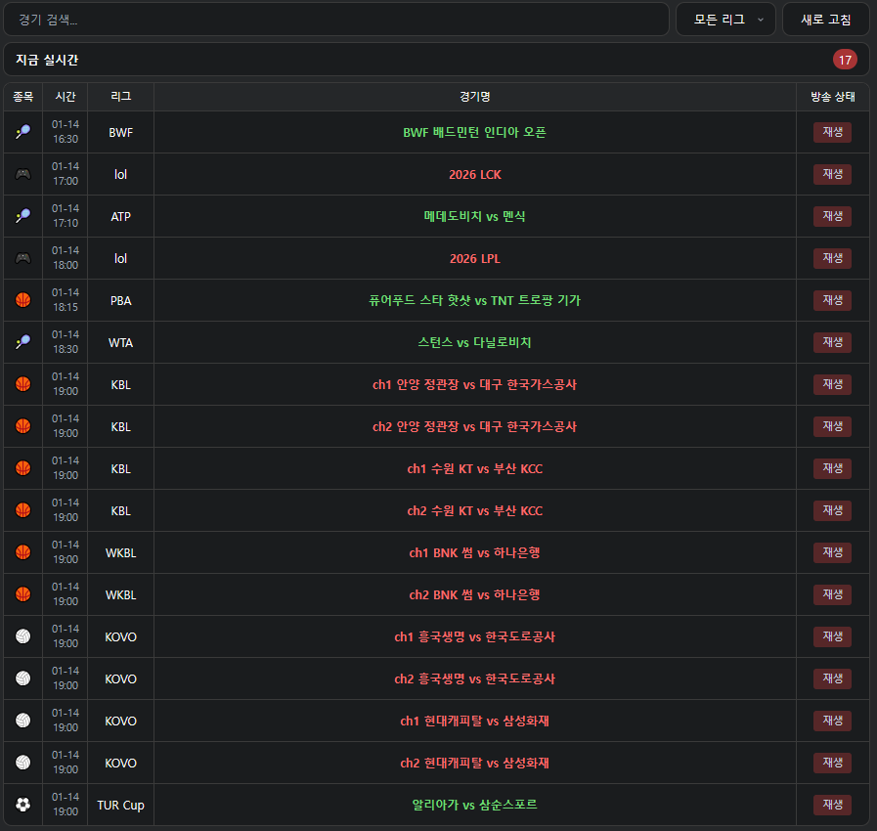Click the gamepad icon for 2026 LPL
877x831 pixels.
tap(22, 259)
